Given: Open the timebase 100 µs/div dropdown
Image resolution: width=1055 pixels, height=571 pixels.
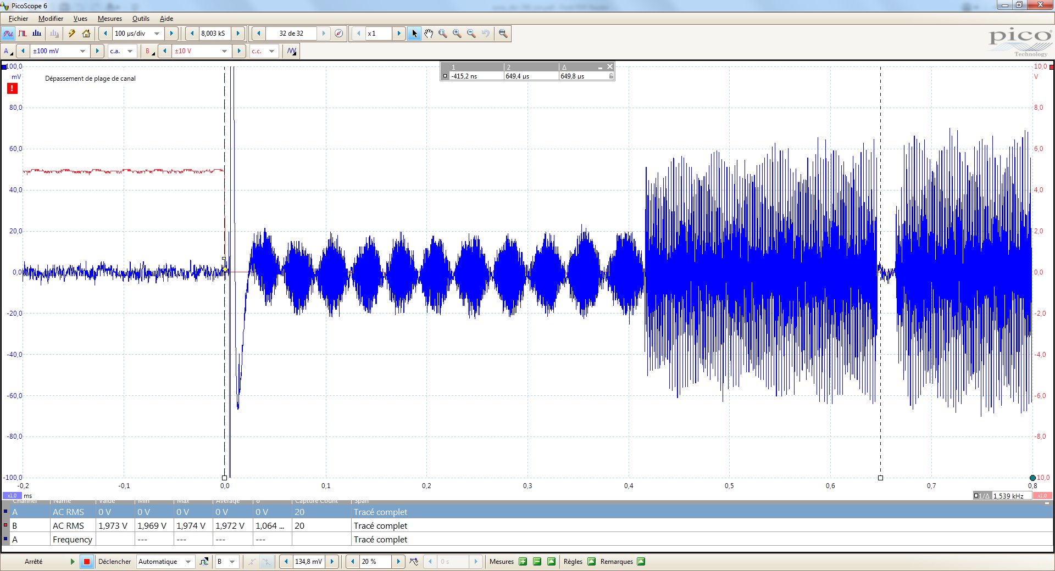Looking at the screenshot, I should point(157,33).
